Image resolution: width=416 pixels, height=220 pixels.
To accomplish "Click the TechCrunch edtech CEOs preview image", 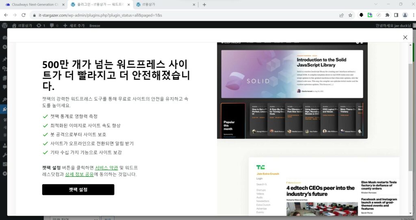I will point(324,187).
